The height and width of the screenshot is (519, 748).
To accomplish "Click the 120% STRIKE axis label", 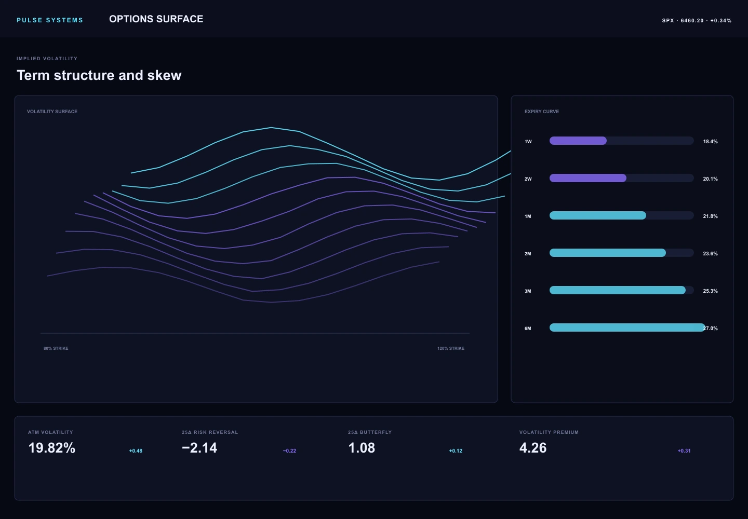I will pos(451,348).
